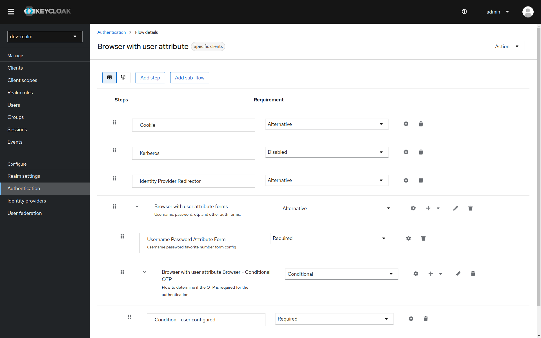541x338 pixels.
Task: Open the Requirement dropdown for Kerberos
Action: 326,152
